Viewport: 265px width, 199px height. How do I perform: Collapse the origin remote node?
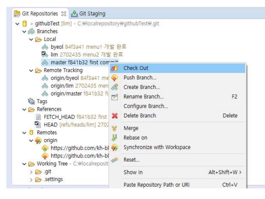point(31,140)
